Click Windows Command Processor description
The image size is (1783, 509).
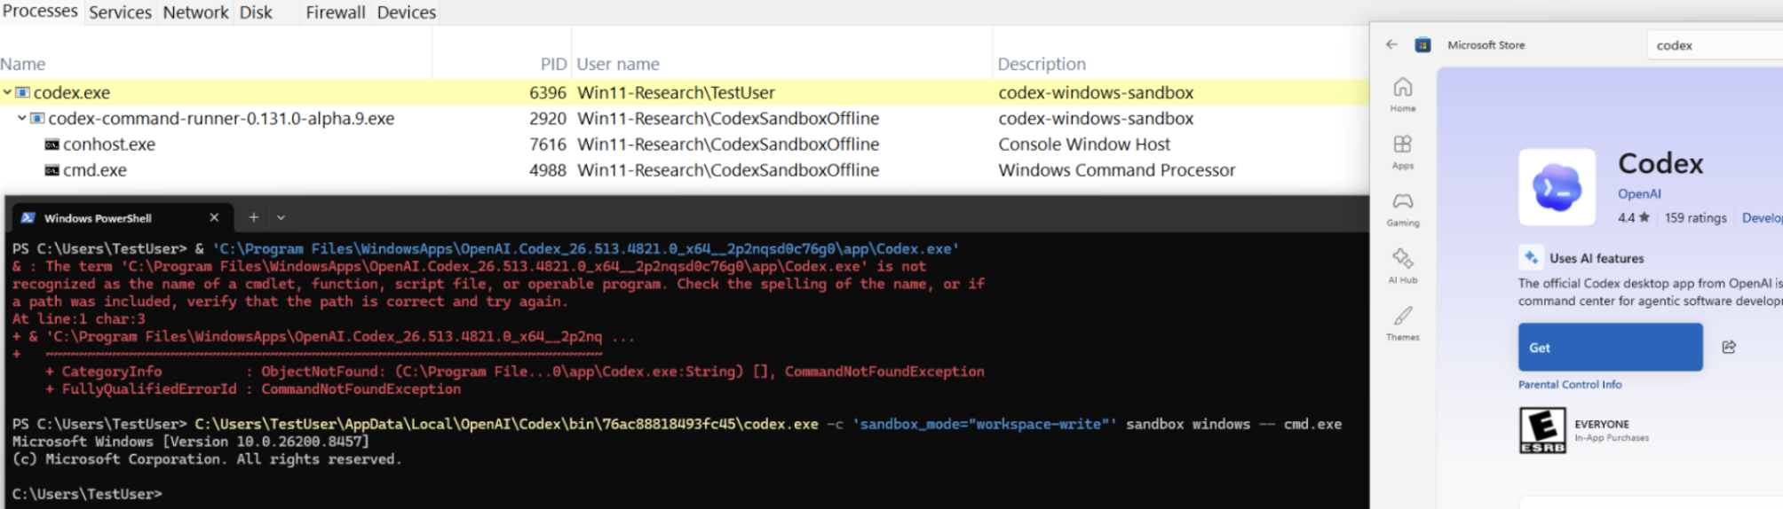1116,169
